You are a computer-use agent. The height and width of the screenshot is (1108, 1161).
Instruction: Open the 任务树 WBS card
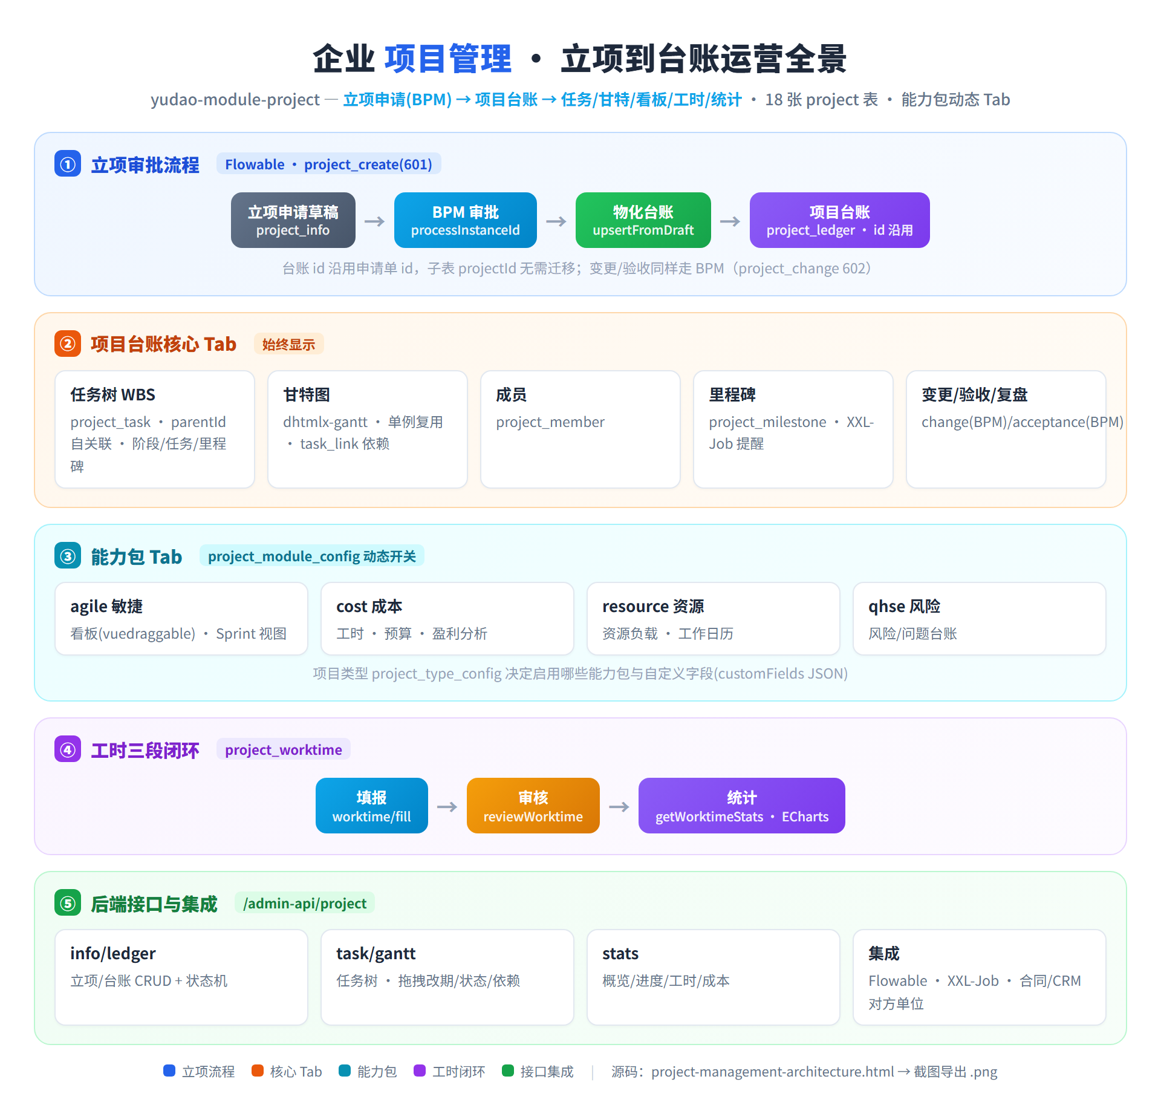(155, 429)
